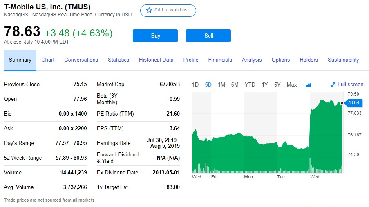369x207 pixels.
Task: Click the Earnings Date label
Action: 114,143
